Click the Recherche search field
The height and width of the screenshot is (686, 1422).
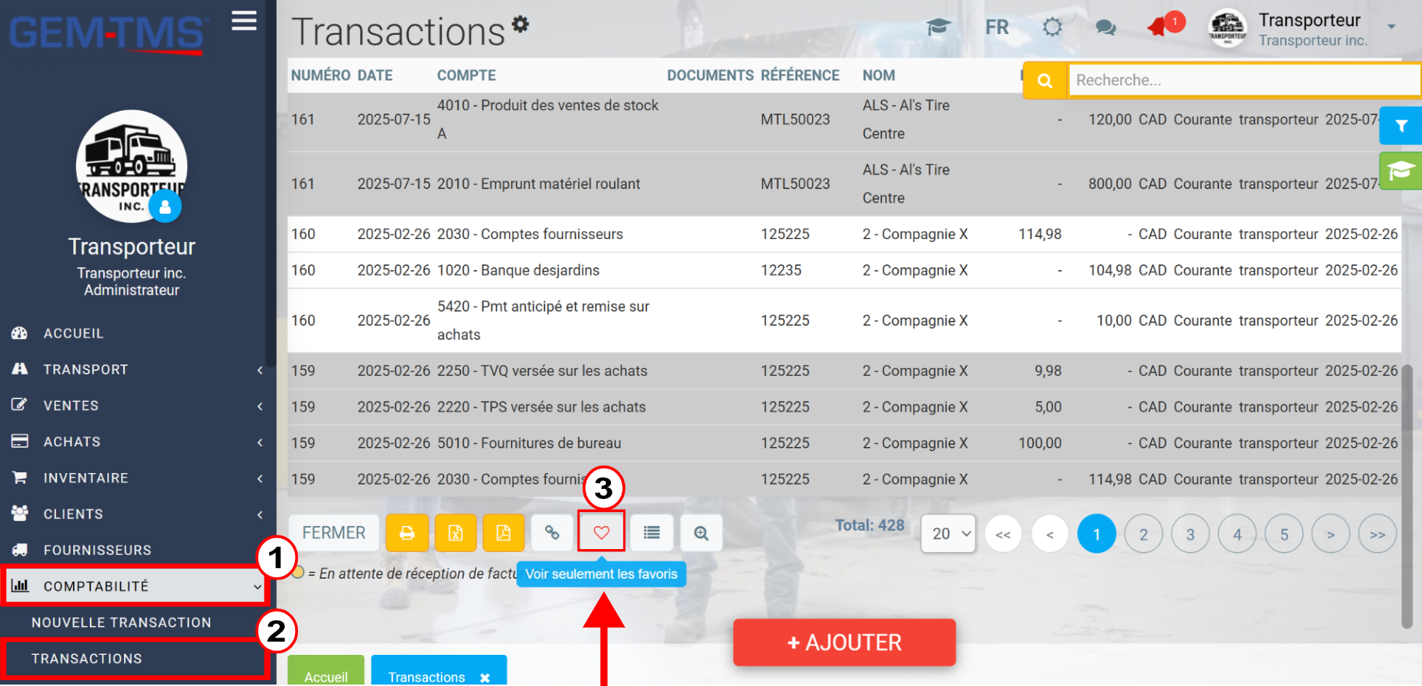click(x=1244, y=80)
